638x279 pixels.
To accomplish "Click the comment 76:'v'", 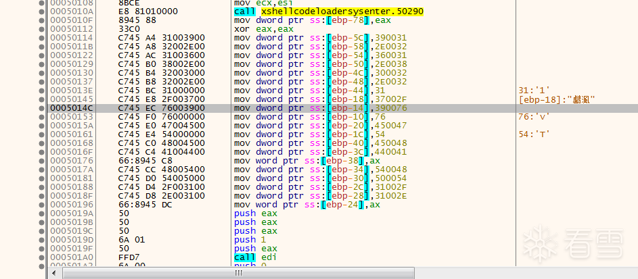I will 534,117.
